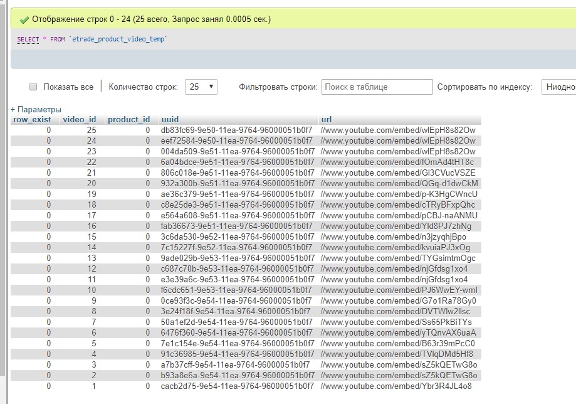This screenshot has height=404, width=576.
Task: Click url ending Ybr3R4JL4o8
Action: 396,386
